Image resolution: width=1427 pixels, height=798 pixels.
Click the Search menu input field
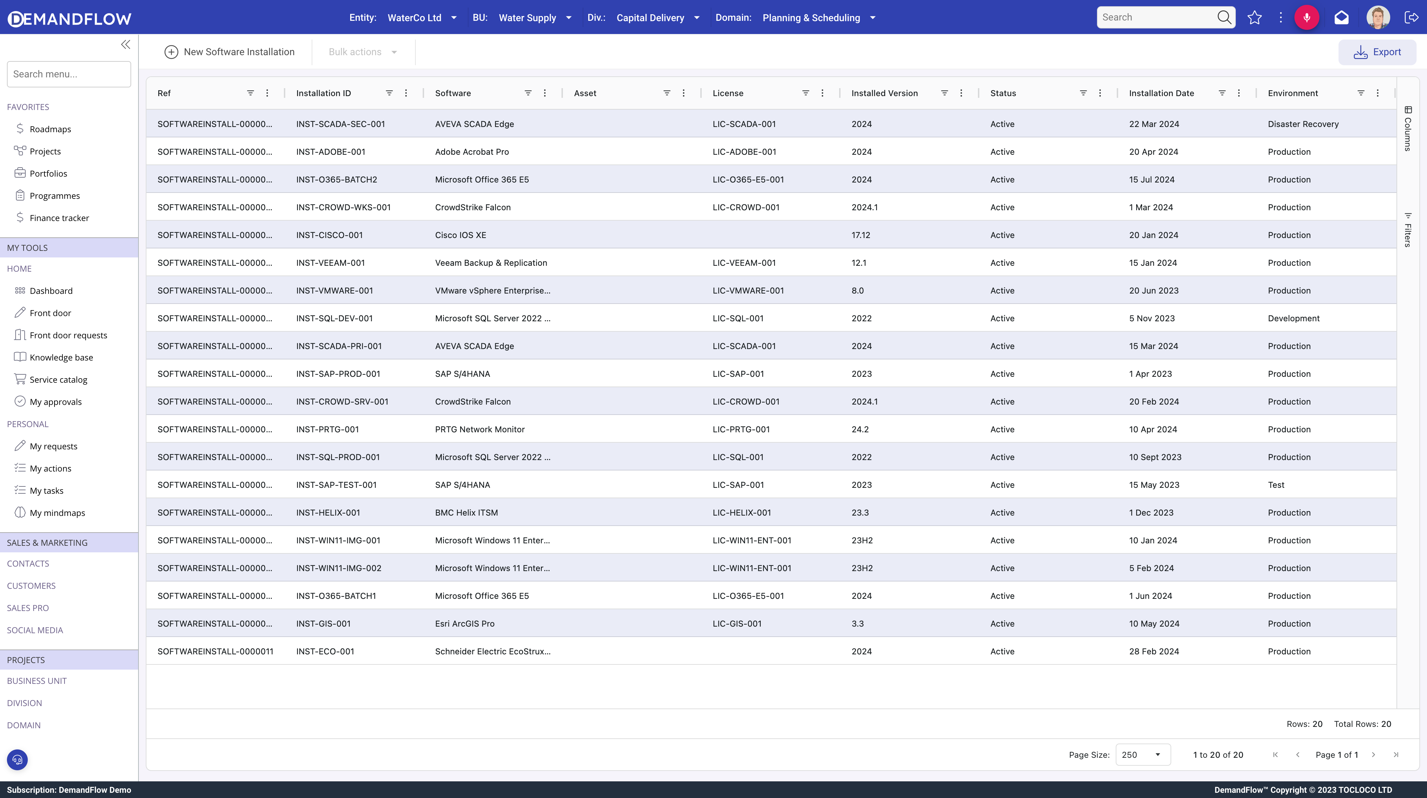(69, 74)
